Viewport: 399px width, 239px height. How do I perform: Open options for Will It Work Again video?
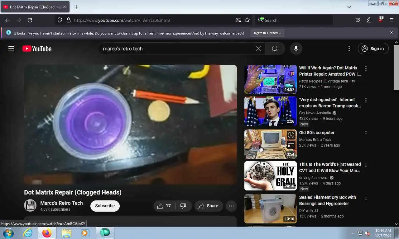tap(366, 68)
